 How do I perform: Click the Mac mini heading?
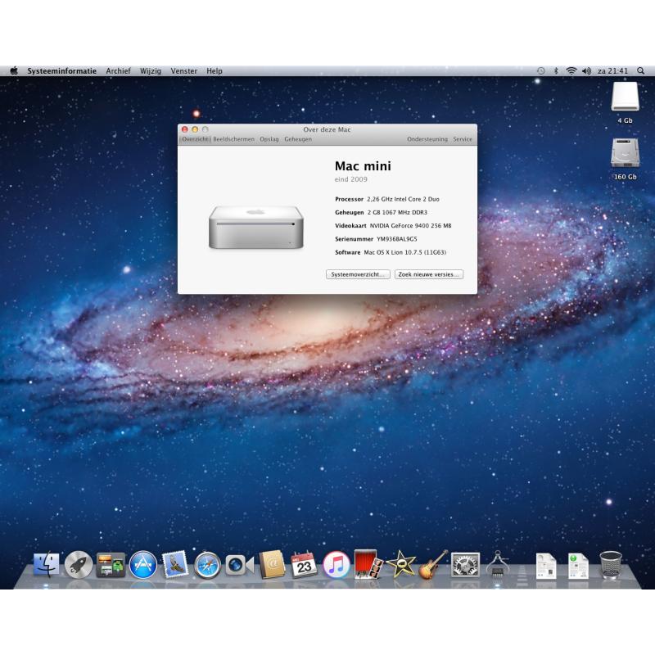pyautogui.click(x=363, y=166)
